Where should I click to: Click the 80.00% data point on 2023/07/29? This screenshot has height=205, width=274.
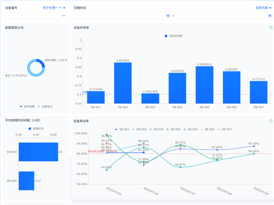(x=254, y=154)
